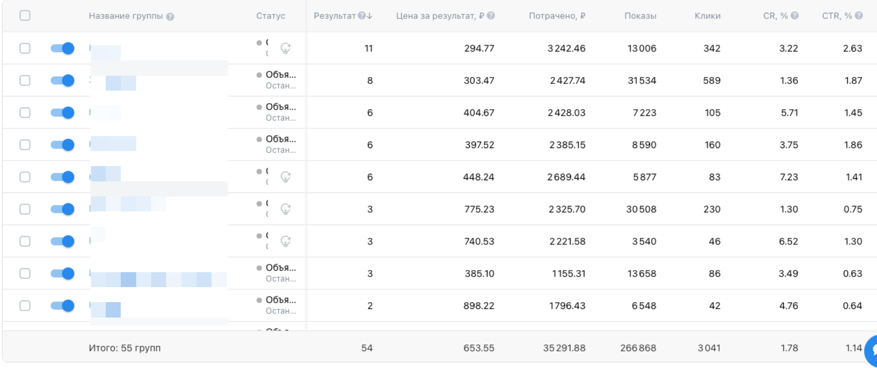The height and width of the screenshot is (368, 877).
Task: Click help icon beside CR, % header
Action: pos(794,16)
